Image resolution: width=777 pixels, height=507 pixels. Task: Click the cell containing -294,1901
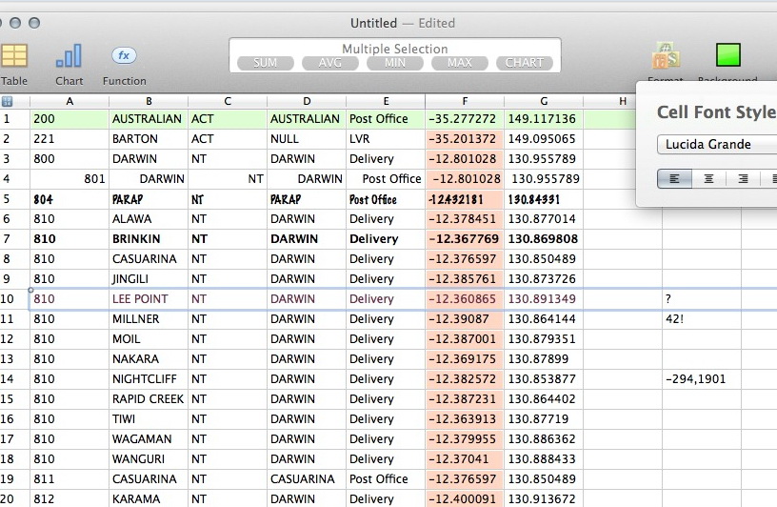[702, 379]
